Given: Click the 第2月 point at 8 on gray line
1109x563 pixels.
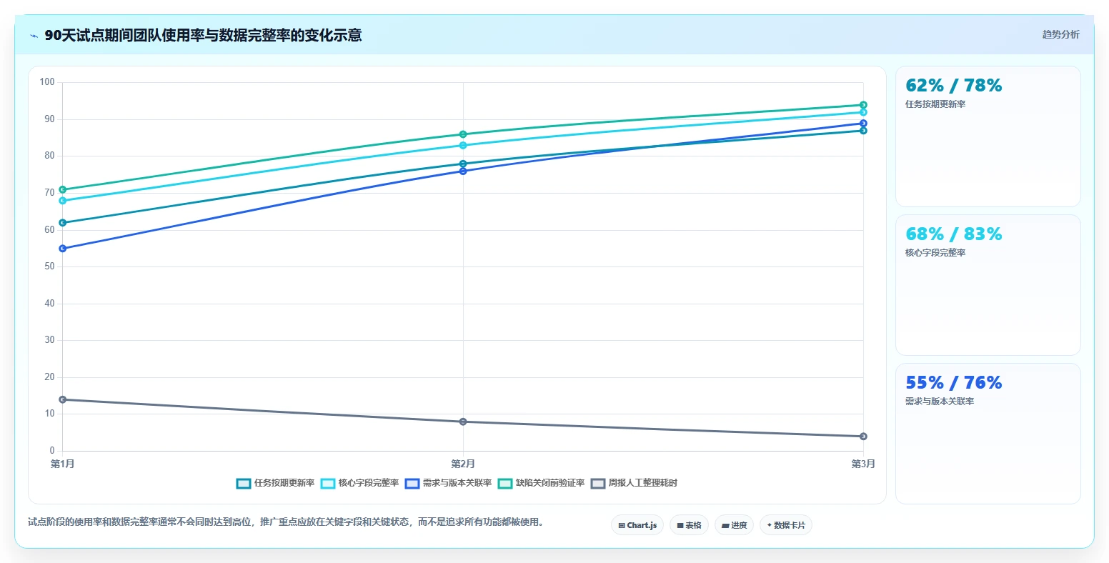Looking at the screenshot, I should pyautogui.click(x=463, y=422).
